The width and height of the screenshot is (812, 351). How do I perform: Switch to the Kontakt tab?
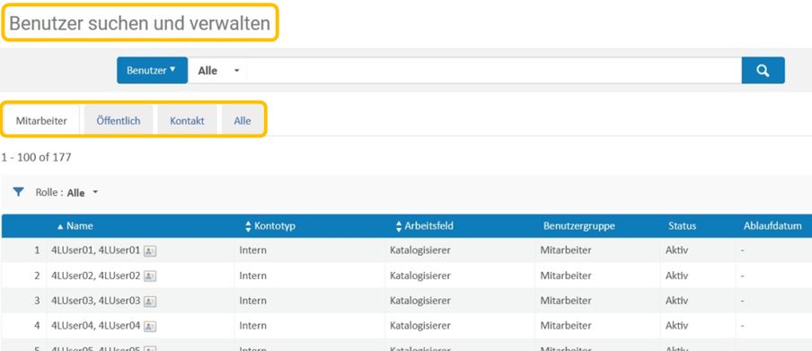[x=187, y=120]
